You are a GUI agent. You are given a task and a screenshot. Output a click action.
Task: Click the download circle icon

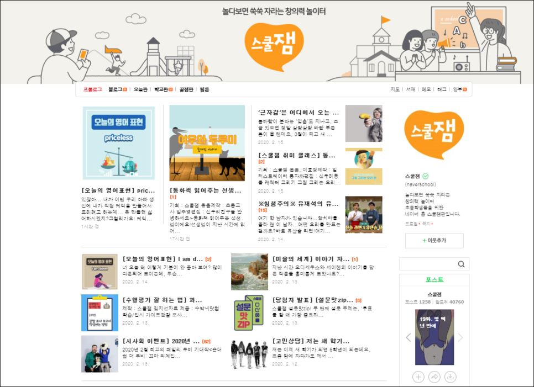pyautogui.click(x=450, y=377)
